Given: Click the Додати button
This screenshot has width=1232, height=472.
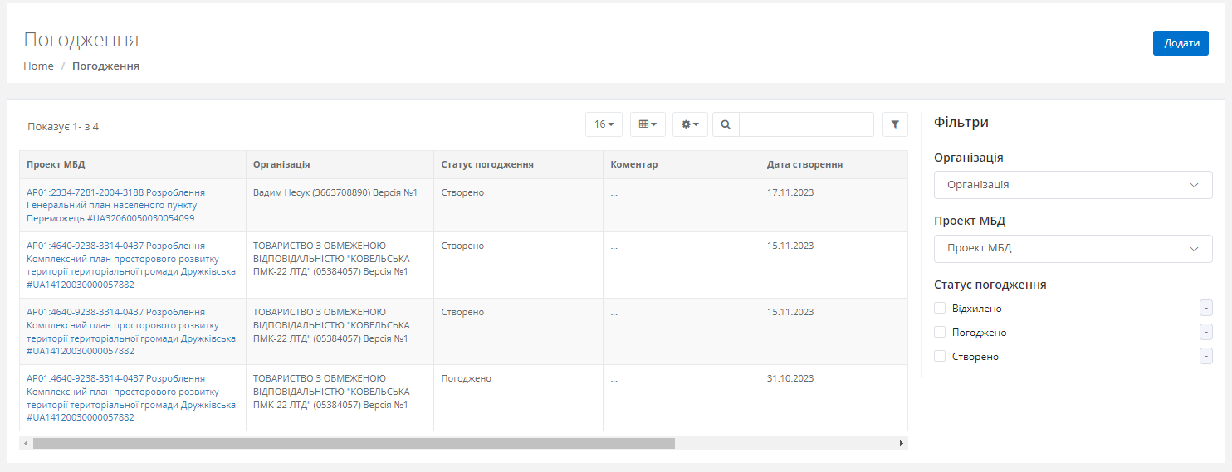Looking at the screenshot, I should click(1180, 43).
